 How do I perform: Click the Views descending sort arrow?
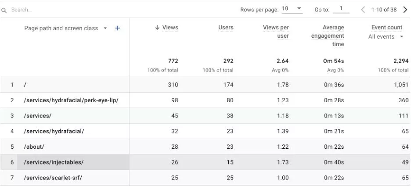pos(157,27)
